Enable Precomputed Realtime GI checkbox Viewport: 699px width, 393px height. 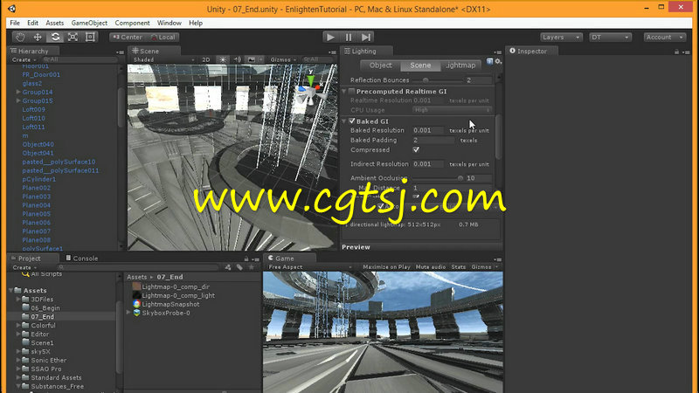[352, 92]
